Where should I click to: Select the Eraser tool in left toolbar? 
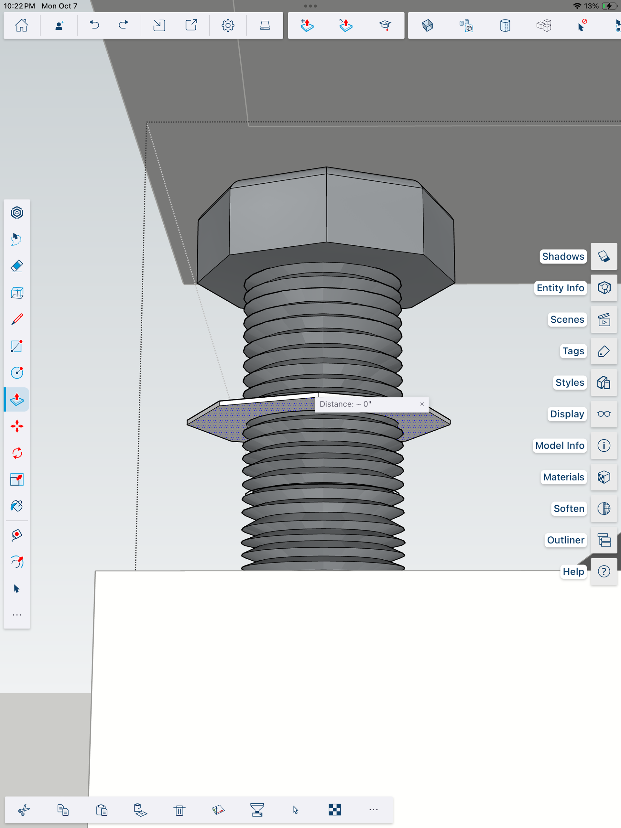(x=17, y=266)
